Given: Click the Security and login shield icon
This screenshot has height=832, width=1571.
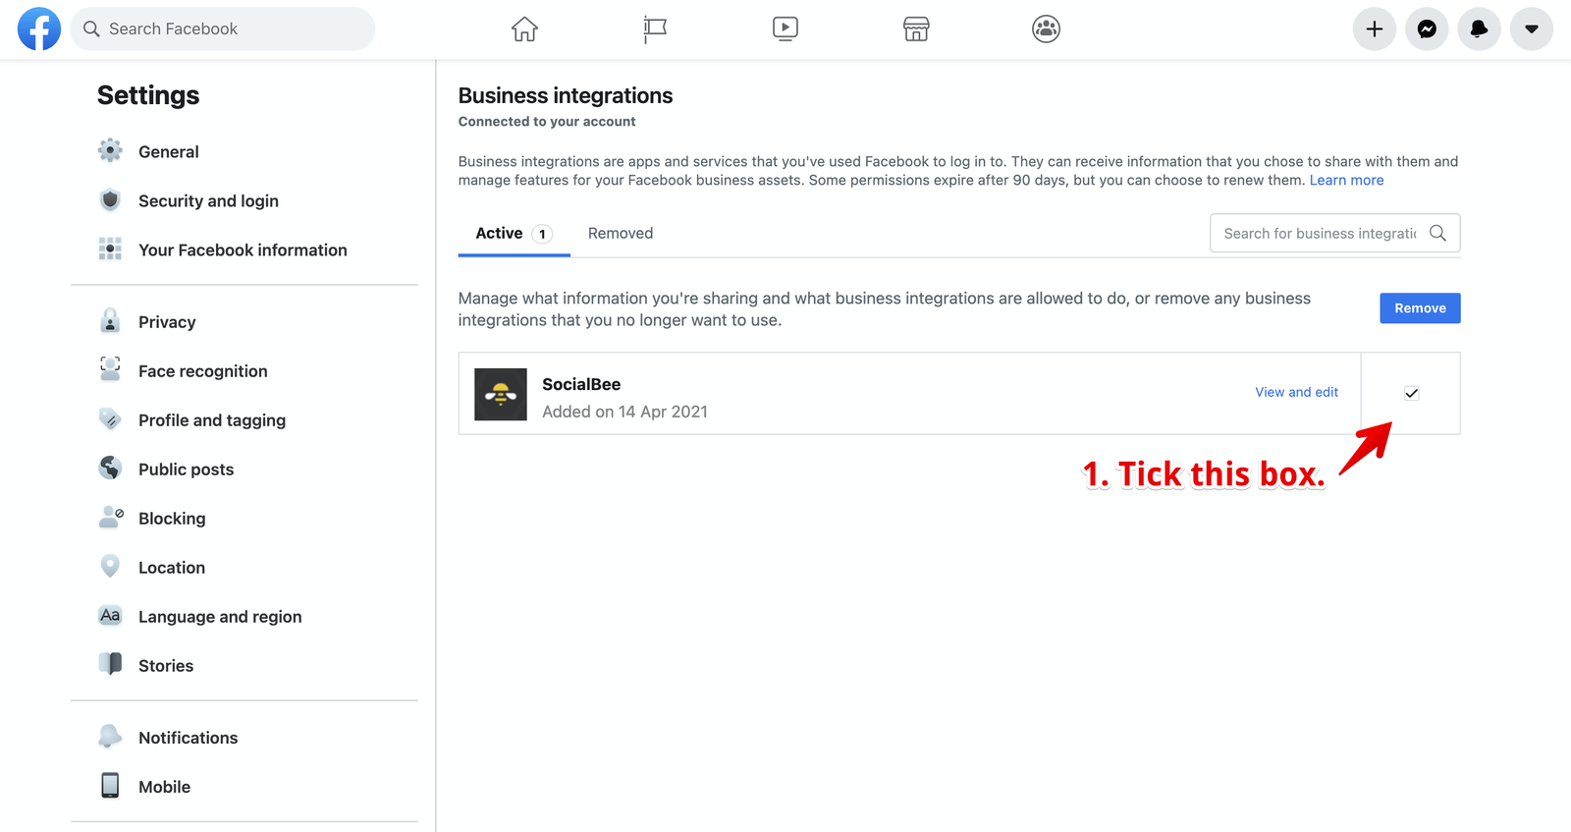Looking at the screenshot, I should 110,199.
